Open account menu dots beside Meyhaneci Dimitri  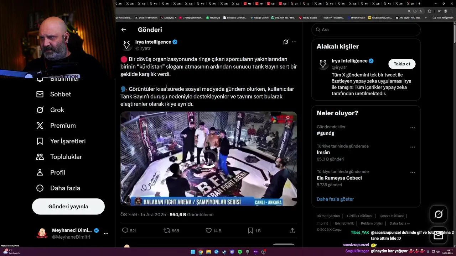106,234
